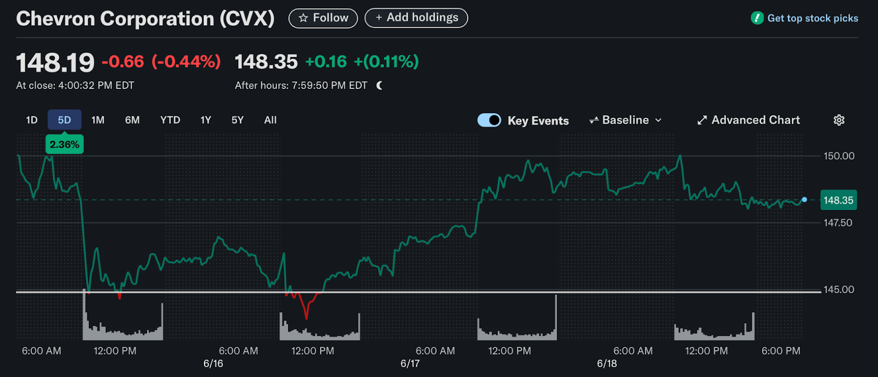
Task: Click the At close: 4:00:32 PM EDT text
Action: tap(75, 86)
